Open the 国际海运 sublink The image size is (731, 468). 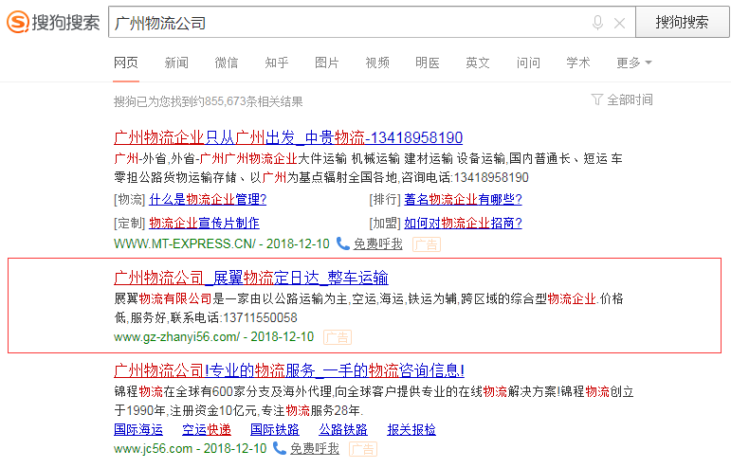(138, 429)
